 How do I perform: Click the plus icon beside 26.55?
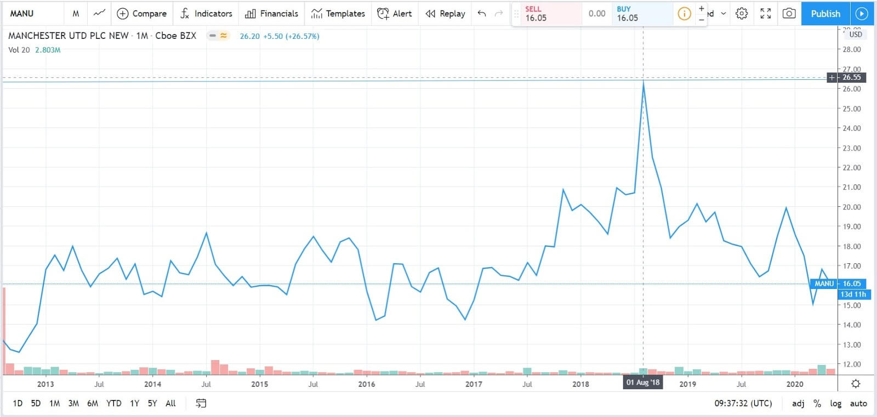[x=832, y=78]
